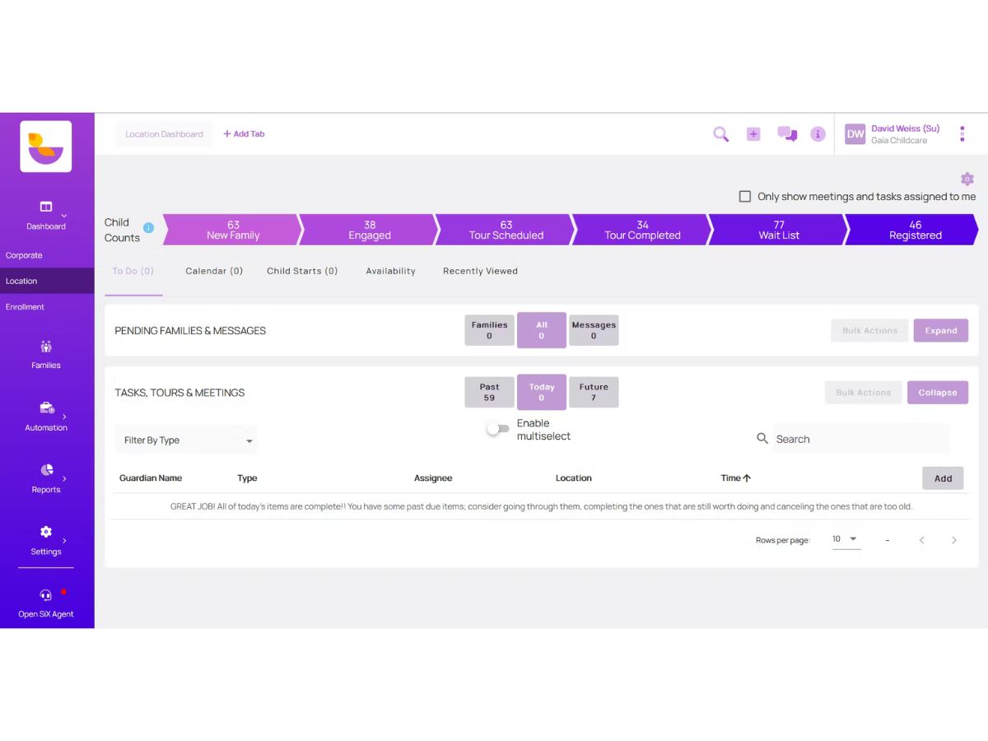The image size is (988, 741).
Task: Check Only show meetings assigned to me
Action: point(745,197)
